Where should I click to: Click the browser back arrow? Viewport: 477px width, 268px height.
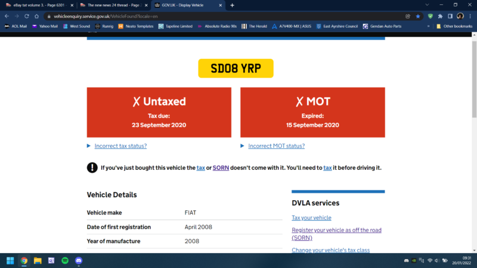coord(7,16)
